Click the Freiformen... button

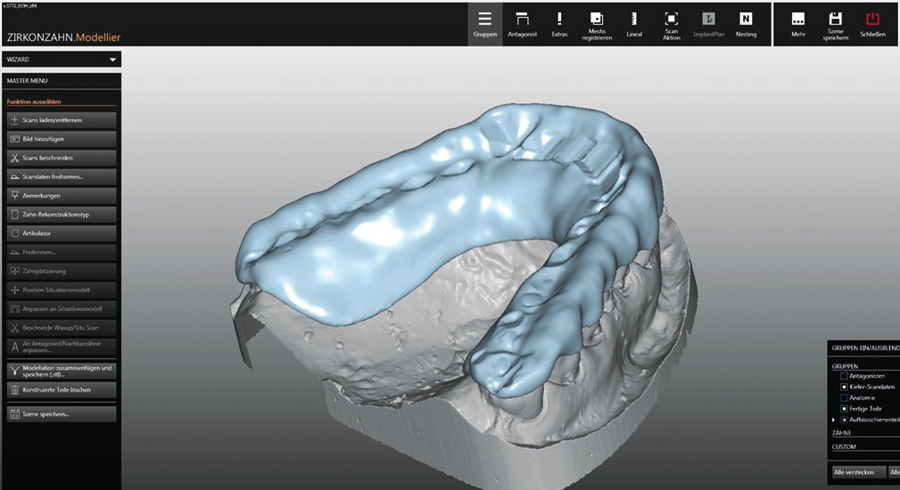pos(62,252)
